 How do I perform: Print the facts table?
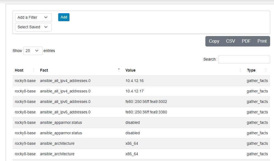tap(262, 41)
